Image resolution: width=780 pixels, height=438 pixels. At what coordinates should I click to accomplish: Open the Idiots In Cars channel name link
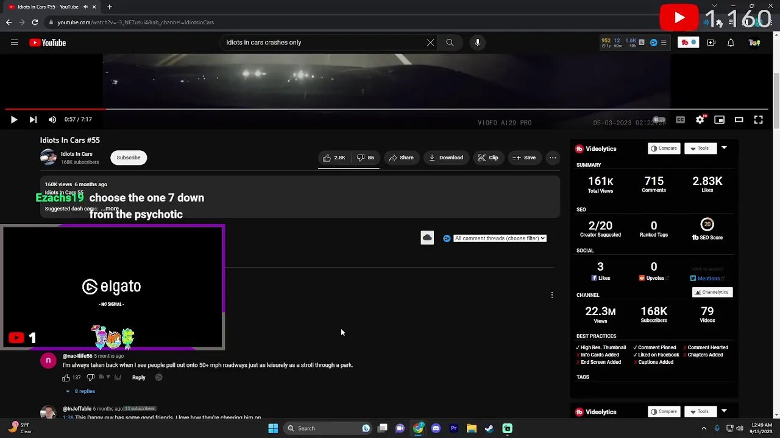tap(77, 154)
